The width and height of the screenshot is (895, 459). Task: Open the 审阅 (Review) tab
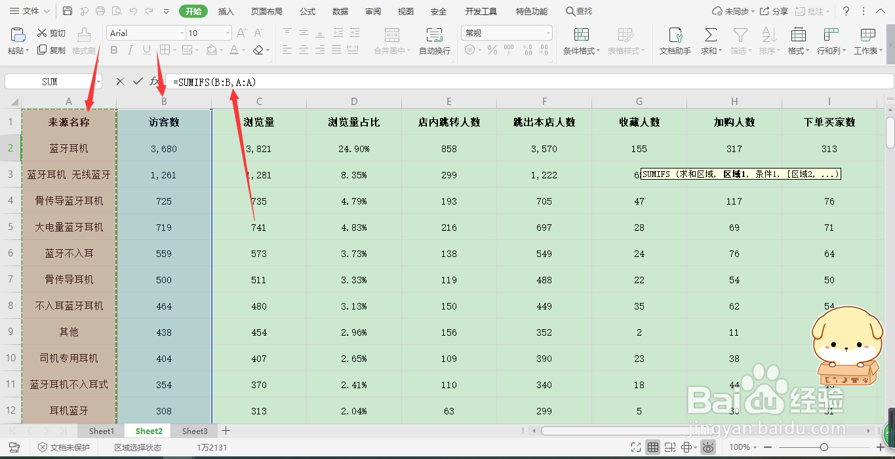[373, 11]
